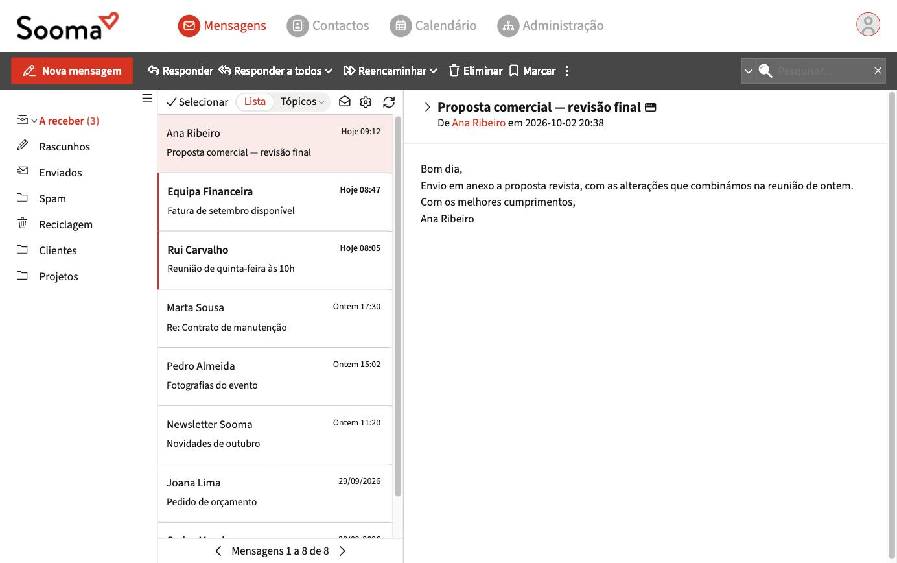
Task: Click the Spam folder icon
Action: (23, 197)
